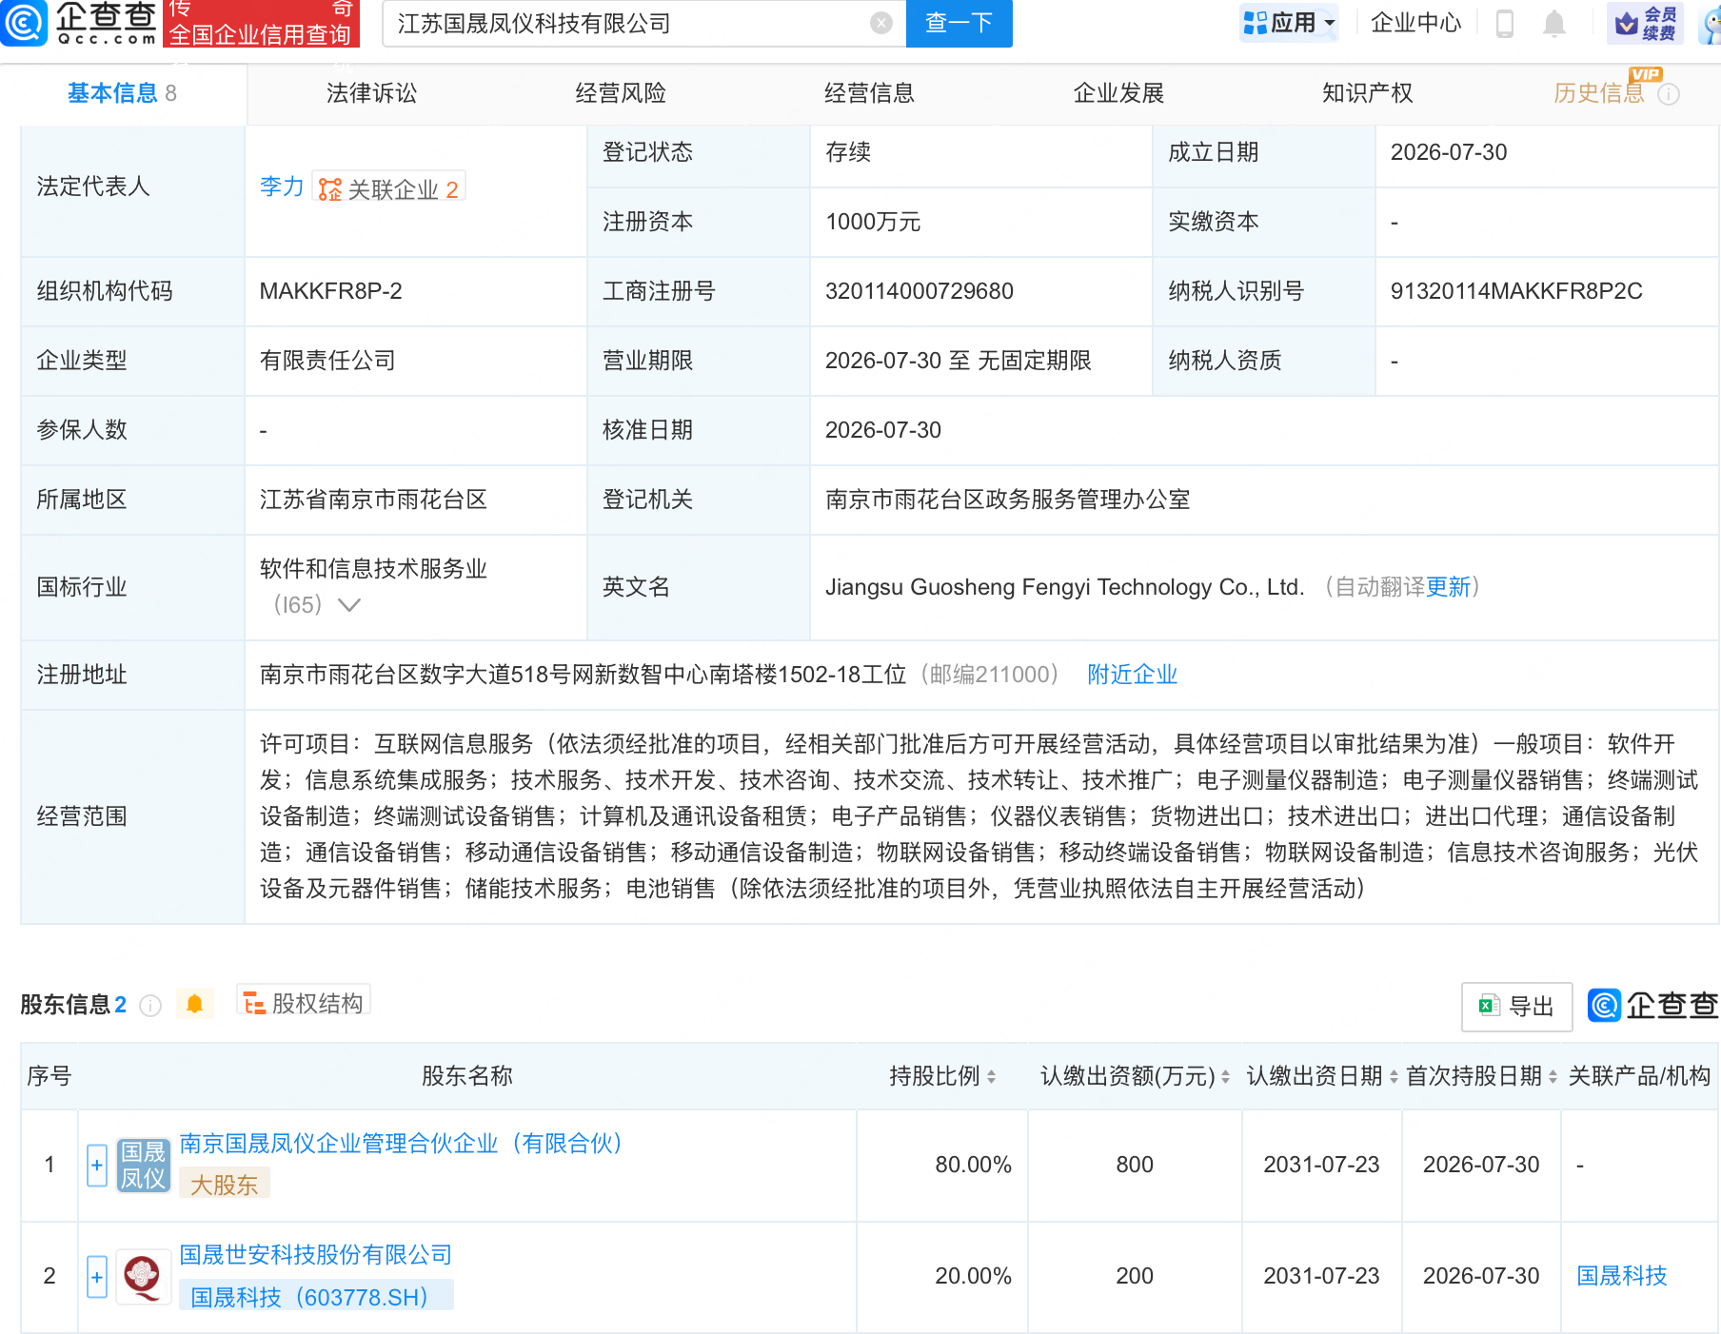Screen dimensions: 1721x1334
Task: Click the 1000万元 registered capital value
Action: 873,222
